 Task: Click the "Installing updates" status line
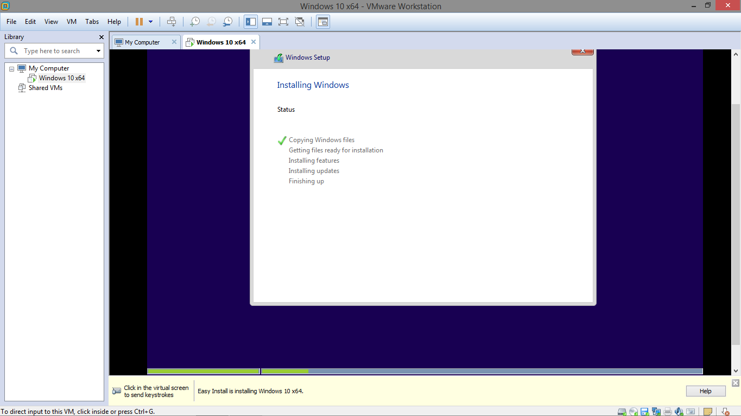(314, 171)
